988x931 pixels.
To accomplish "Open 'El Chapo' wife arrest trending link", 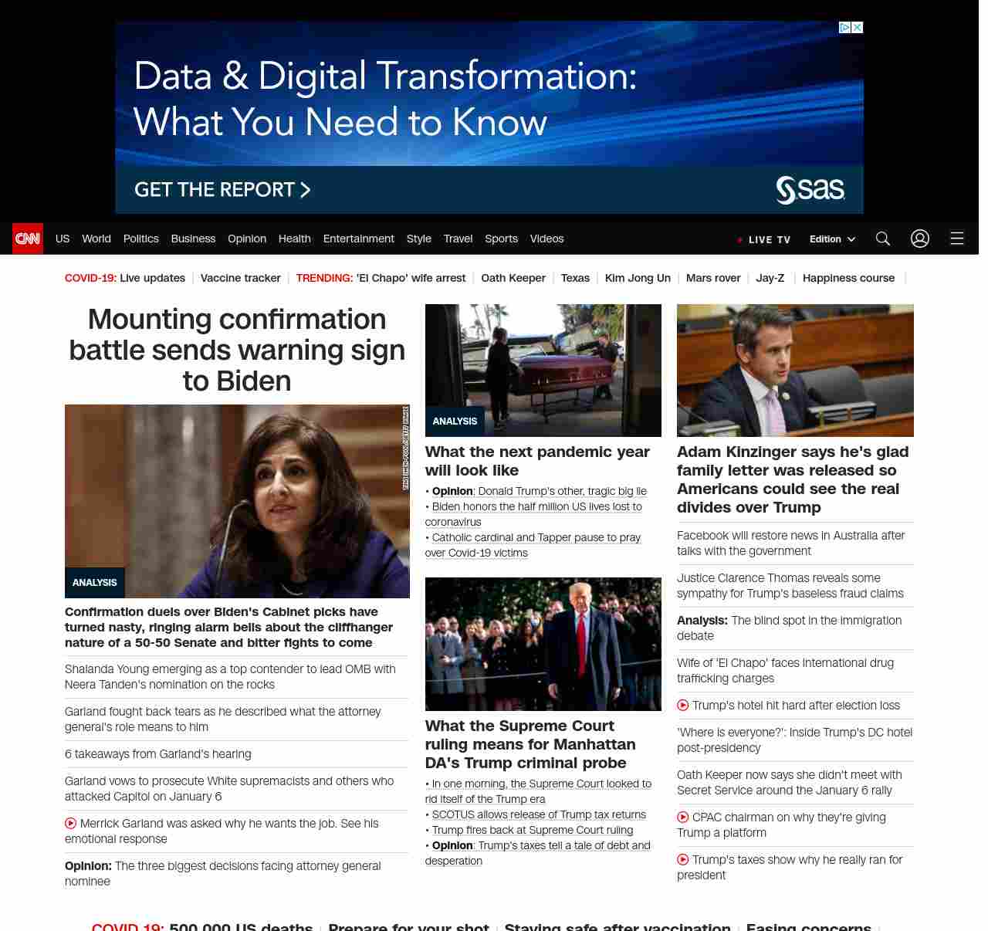I will pos(411,278).
